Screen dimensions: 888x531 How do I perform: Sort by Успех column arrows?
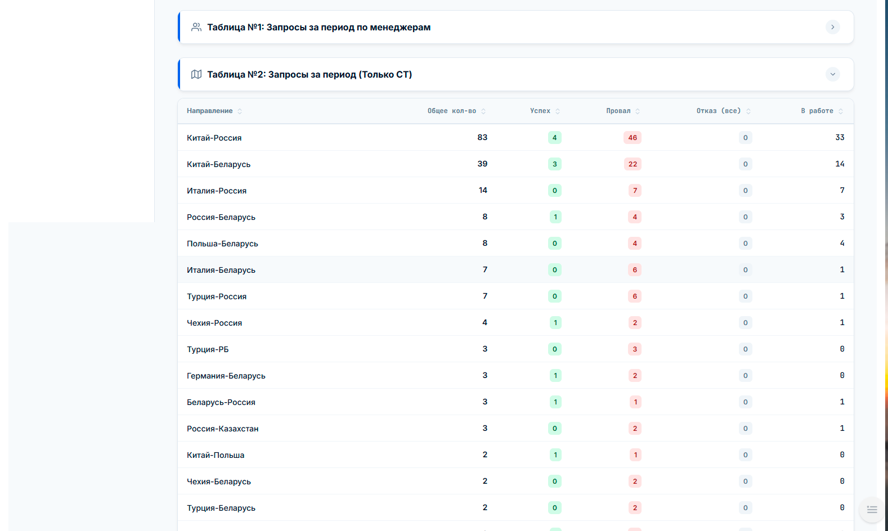coord(558,111)
